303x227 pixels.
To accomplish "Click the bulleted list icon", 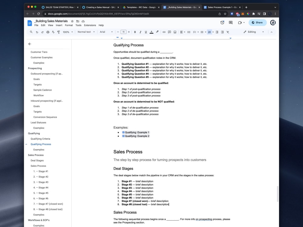I will (202, 32).
